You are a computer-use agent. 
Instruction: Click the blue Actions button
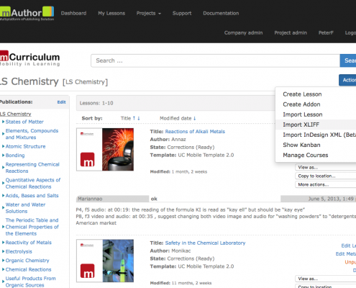pos(347,80)
